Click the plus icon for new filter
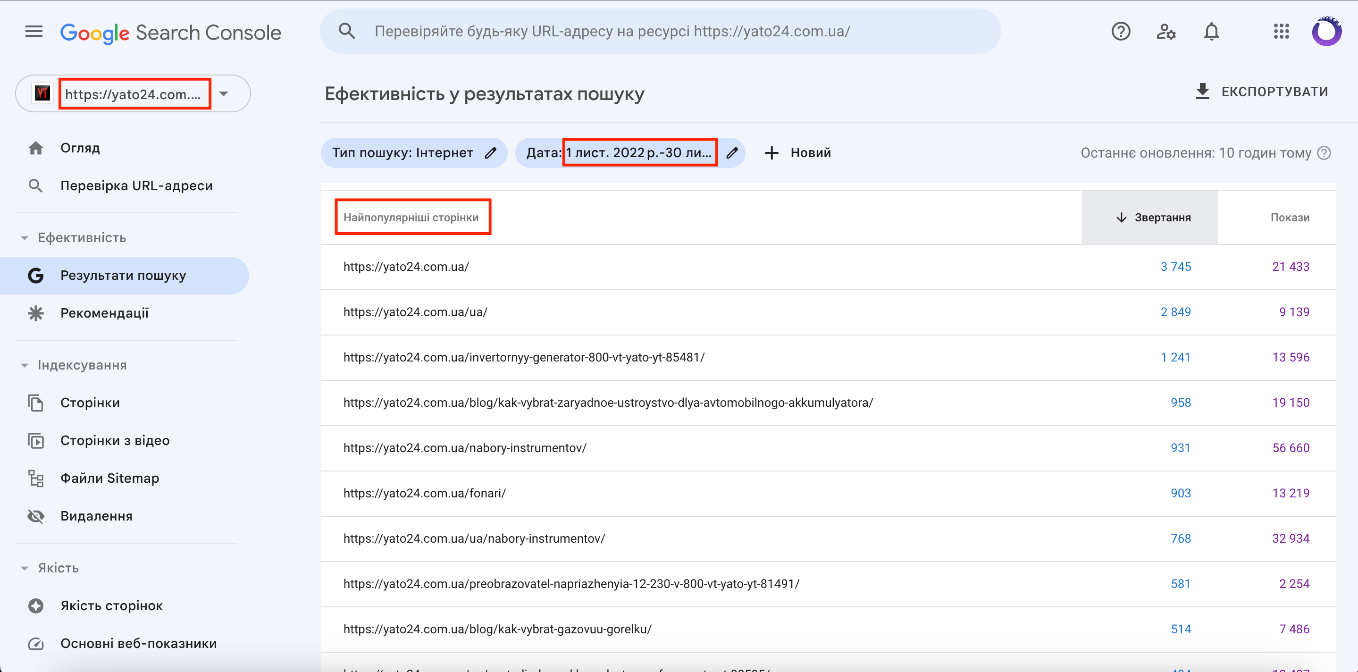Viewport: 1358px width, 672px height. pyautogui.click(x=771, y=153)
